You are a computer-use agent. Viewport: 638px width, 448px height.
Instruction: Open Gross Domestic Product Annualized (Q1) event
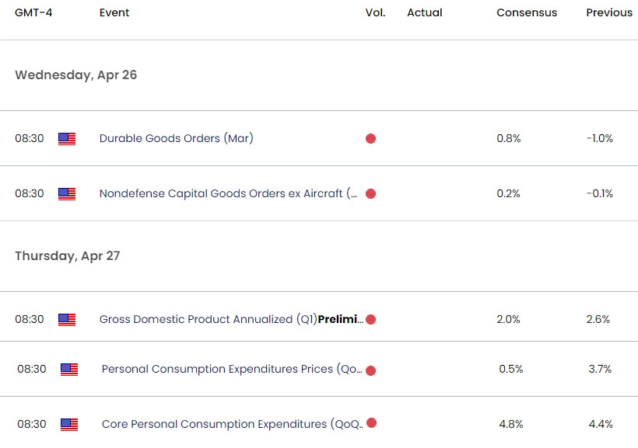point(230,319)
